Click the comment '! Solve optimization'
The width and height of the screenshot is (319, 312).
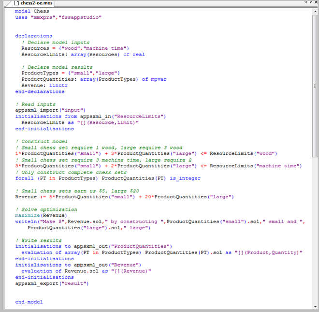click(x=46, y=209)
